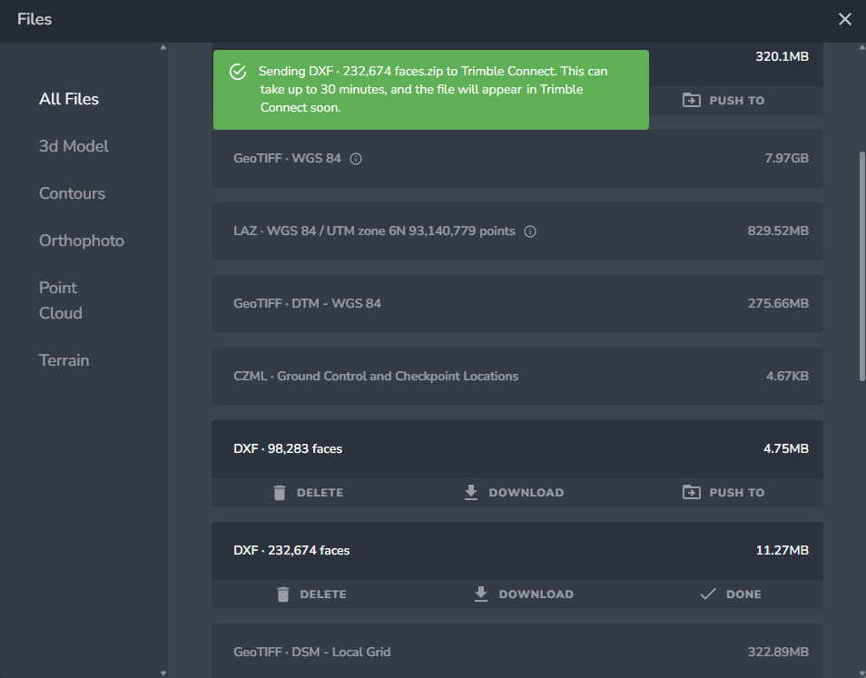Select the Orthophoto category
Screen dimensions: 866x678
pos(82,241)
